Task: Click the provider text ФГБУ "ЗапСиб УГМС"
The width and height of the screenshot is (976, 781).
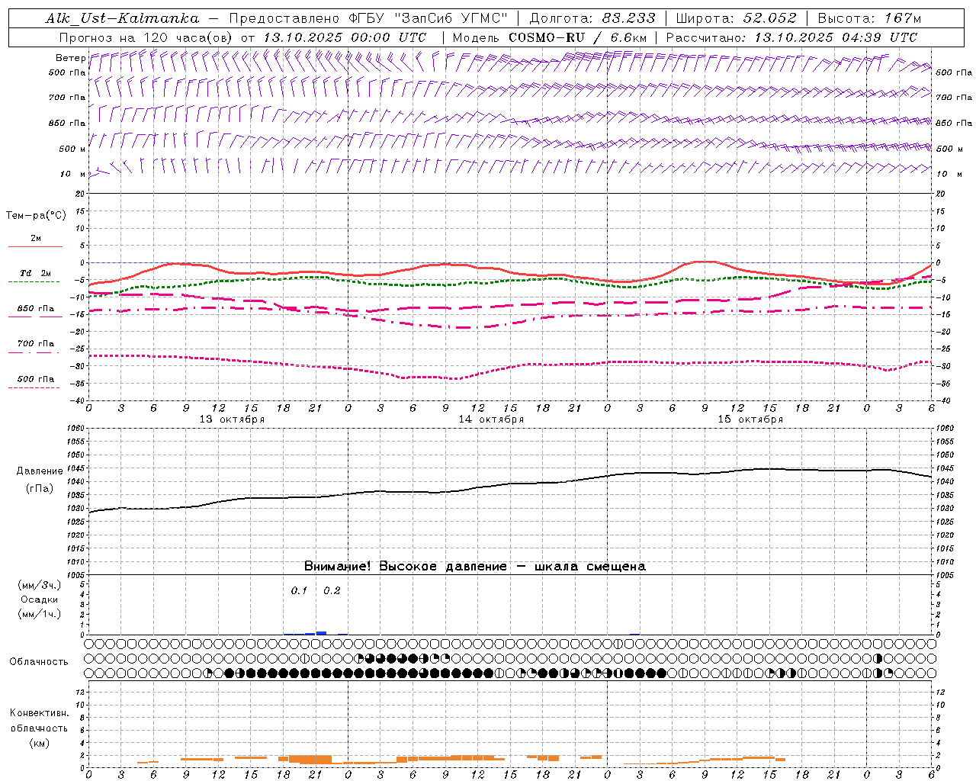Action: pyautogui.click(x=427, y=18)
